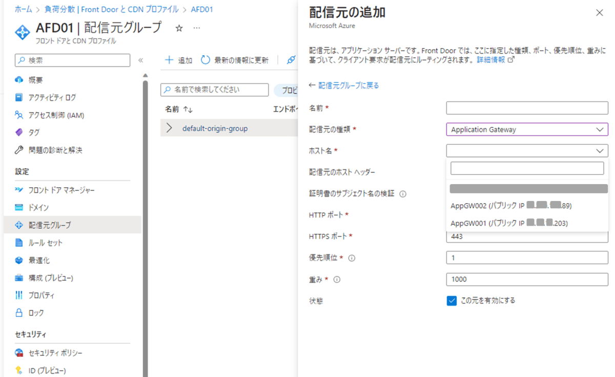615x377 pixels.
Task: Collapse the left menu with double chevron
Action: (141, 60)
